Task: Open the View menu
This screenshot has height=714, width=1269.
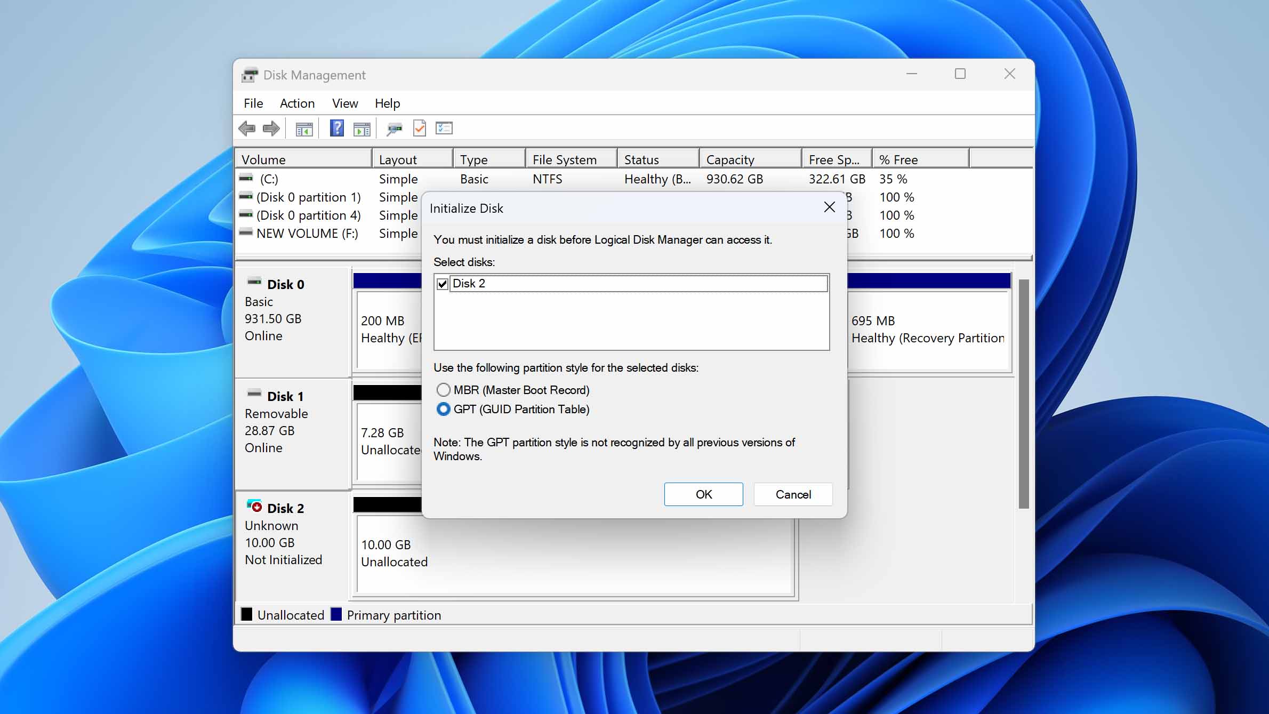Action: click(x=344, y=103)
